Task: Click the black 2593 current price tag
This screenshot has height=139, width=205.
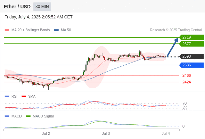Action: click(191, 57)
